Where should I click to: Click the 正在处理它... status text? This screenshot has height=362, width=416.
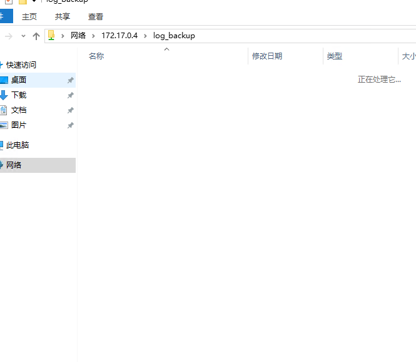[x=379, y=80]
